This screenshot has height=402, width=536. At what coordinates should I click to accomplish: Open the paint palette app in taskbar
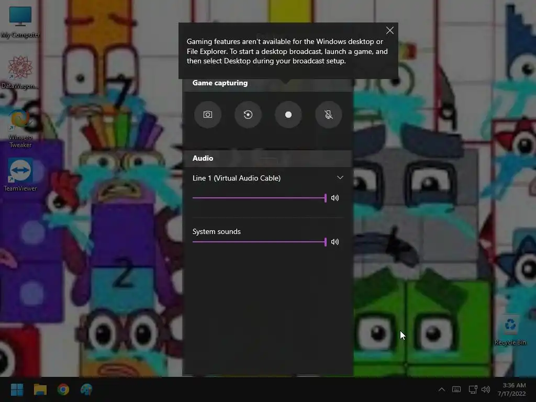coord(86,389)
